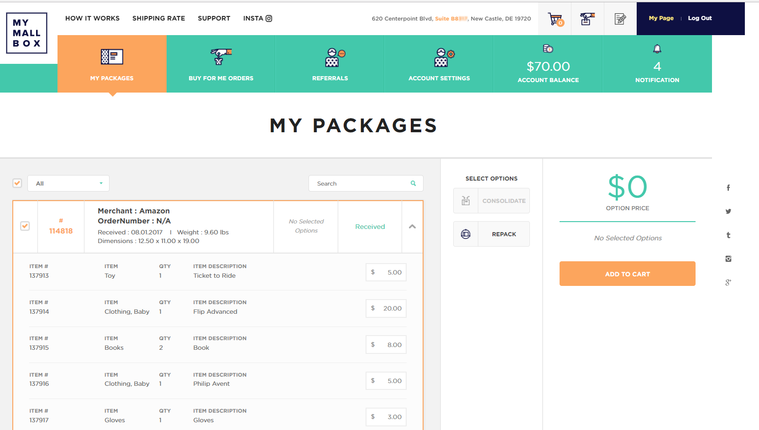Viewport: 759px width, 430px height.
Task: Open the Instagram side icon
Action: [728, 259]
